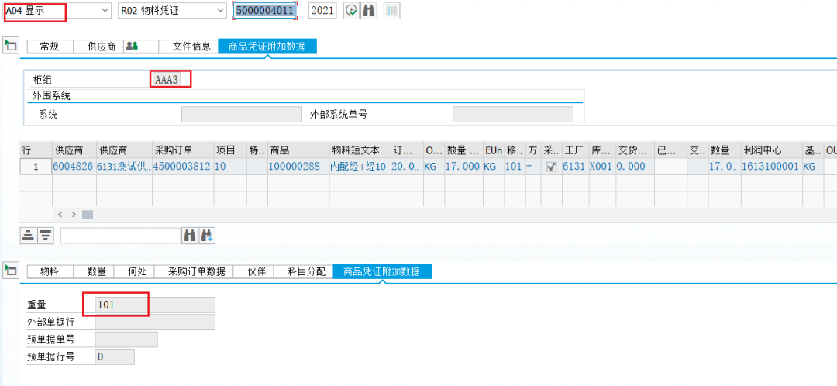Image resolution: width=837 pixels, height=386 pixels.
Task: Click the 行 column header
Action: (36, 150)
